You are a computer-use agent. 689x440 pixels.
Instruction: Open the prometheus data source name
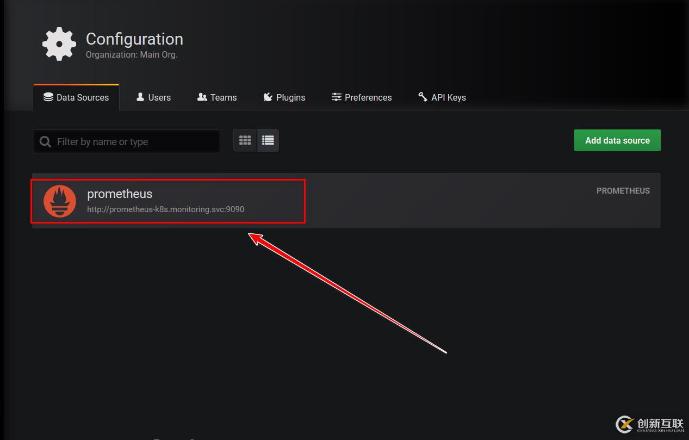pyautogui.click(x=120, y=194)
